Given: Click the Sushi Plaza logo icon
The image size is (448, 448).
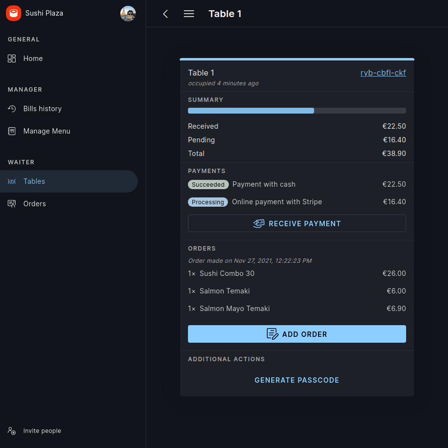Looking at the screenshot, I should click(x=14, y=13).
